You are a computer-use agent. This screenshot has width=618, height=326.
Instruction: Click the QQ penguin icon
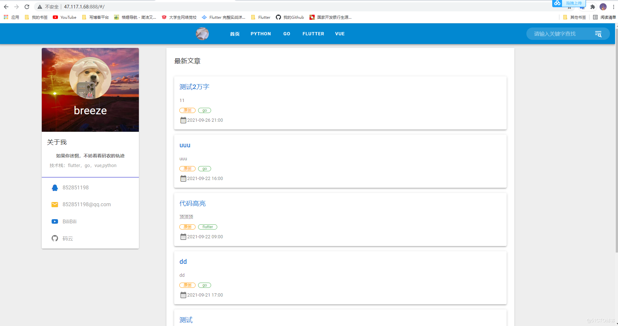tap(55, 188)
